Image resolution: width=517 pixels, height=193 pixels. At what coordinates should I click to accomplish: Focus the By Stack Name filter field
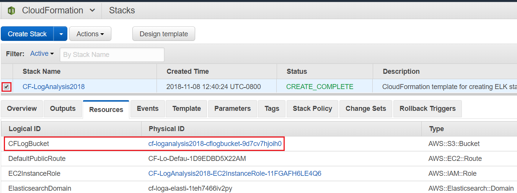coord(112,55)
